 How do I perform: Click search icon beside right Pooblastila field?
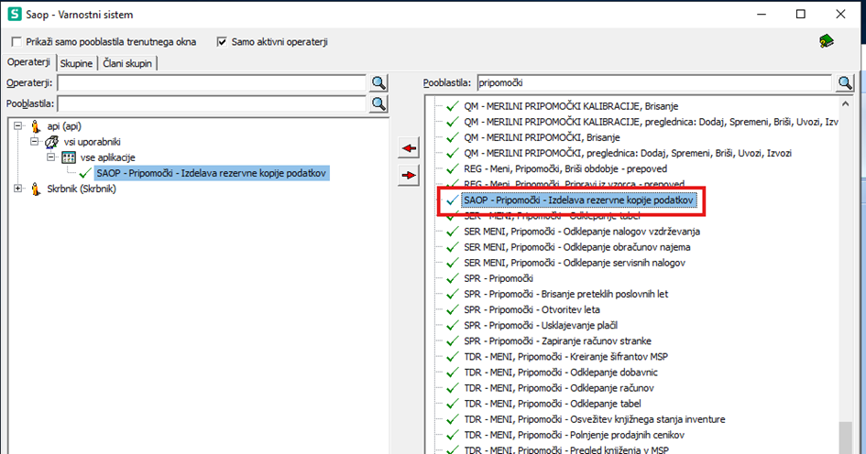coord(845,82)
